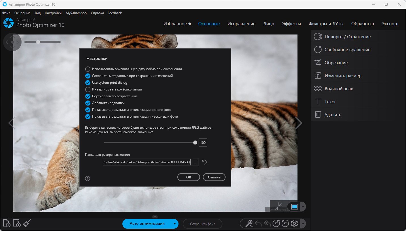Screen dimensions: 406x231
Task: Expand the view mode dropdown arrow
Action: pos(303,207)
